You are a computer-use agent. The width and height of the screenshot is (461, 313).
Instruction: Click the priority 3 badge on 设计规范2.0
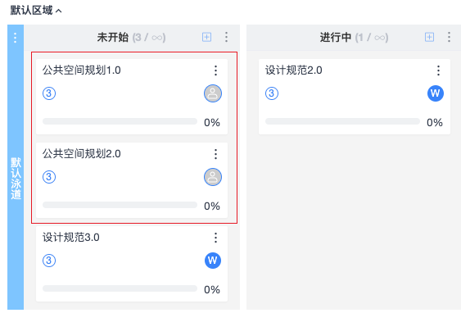click(x=272, y=93)
